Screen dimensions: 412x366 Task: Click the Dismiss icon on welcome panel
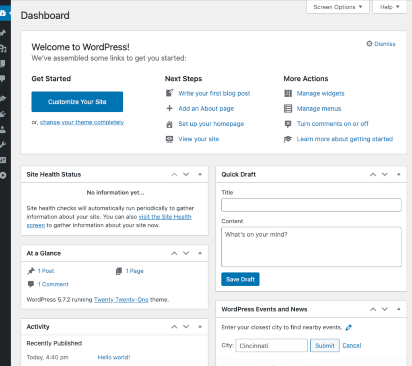coord(369,44)
